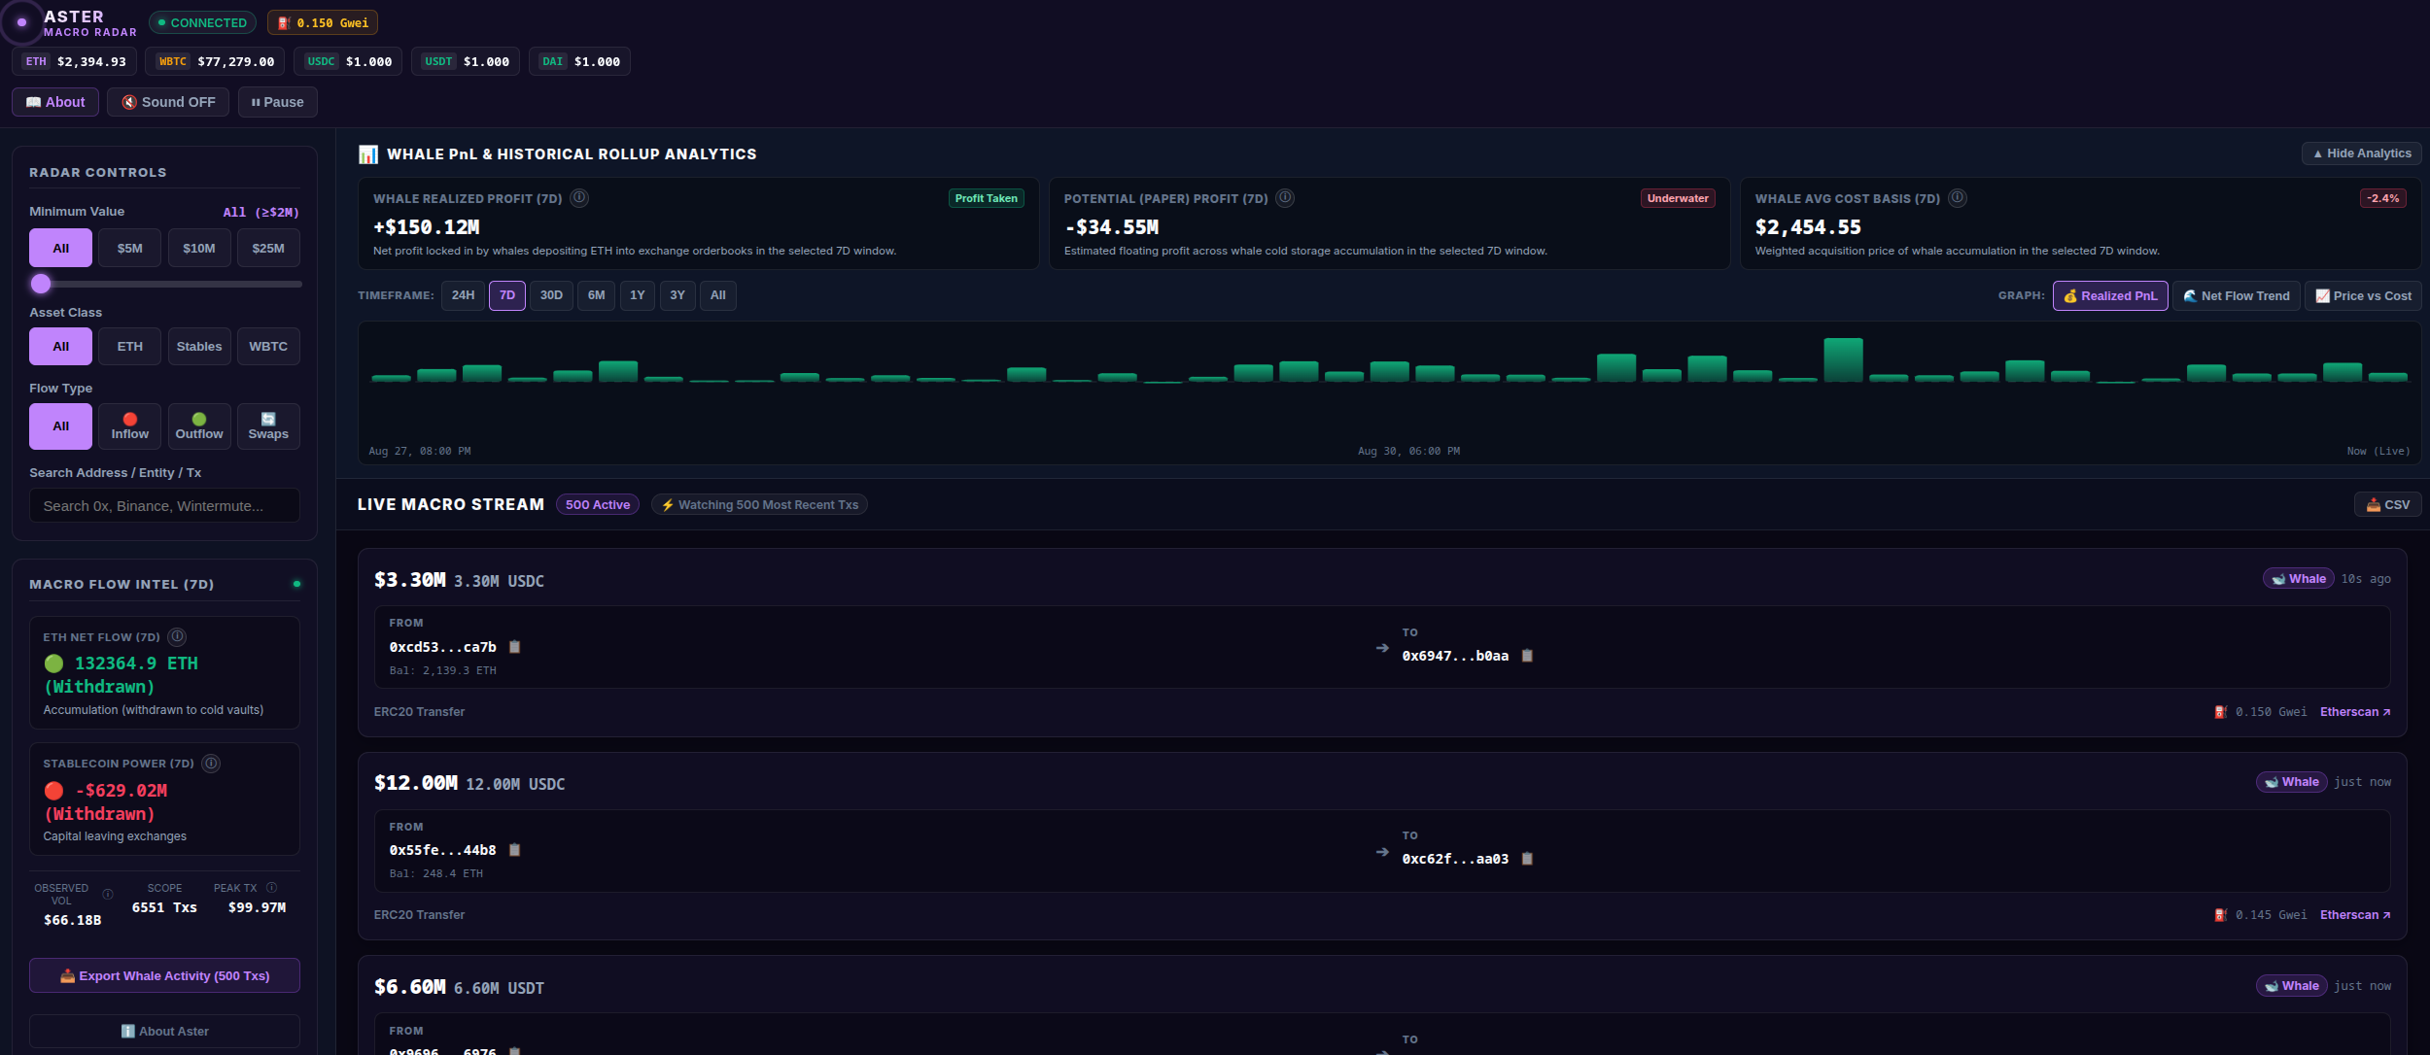Switch timeframe to 24H
This screenshot has height=1055, width=2430.
point(463,295)
